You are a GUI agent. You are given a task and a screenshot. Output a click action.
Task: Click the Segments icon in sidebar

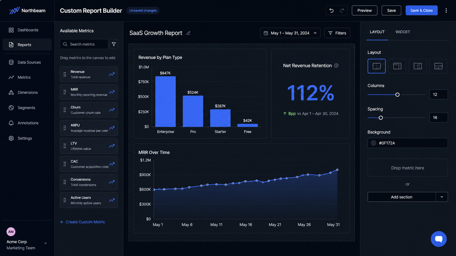pyautogui.click(x=11, y=108)
